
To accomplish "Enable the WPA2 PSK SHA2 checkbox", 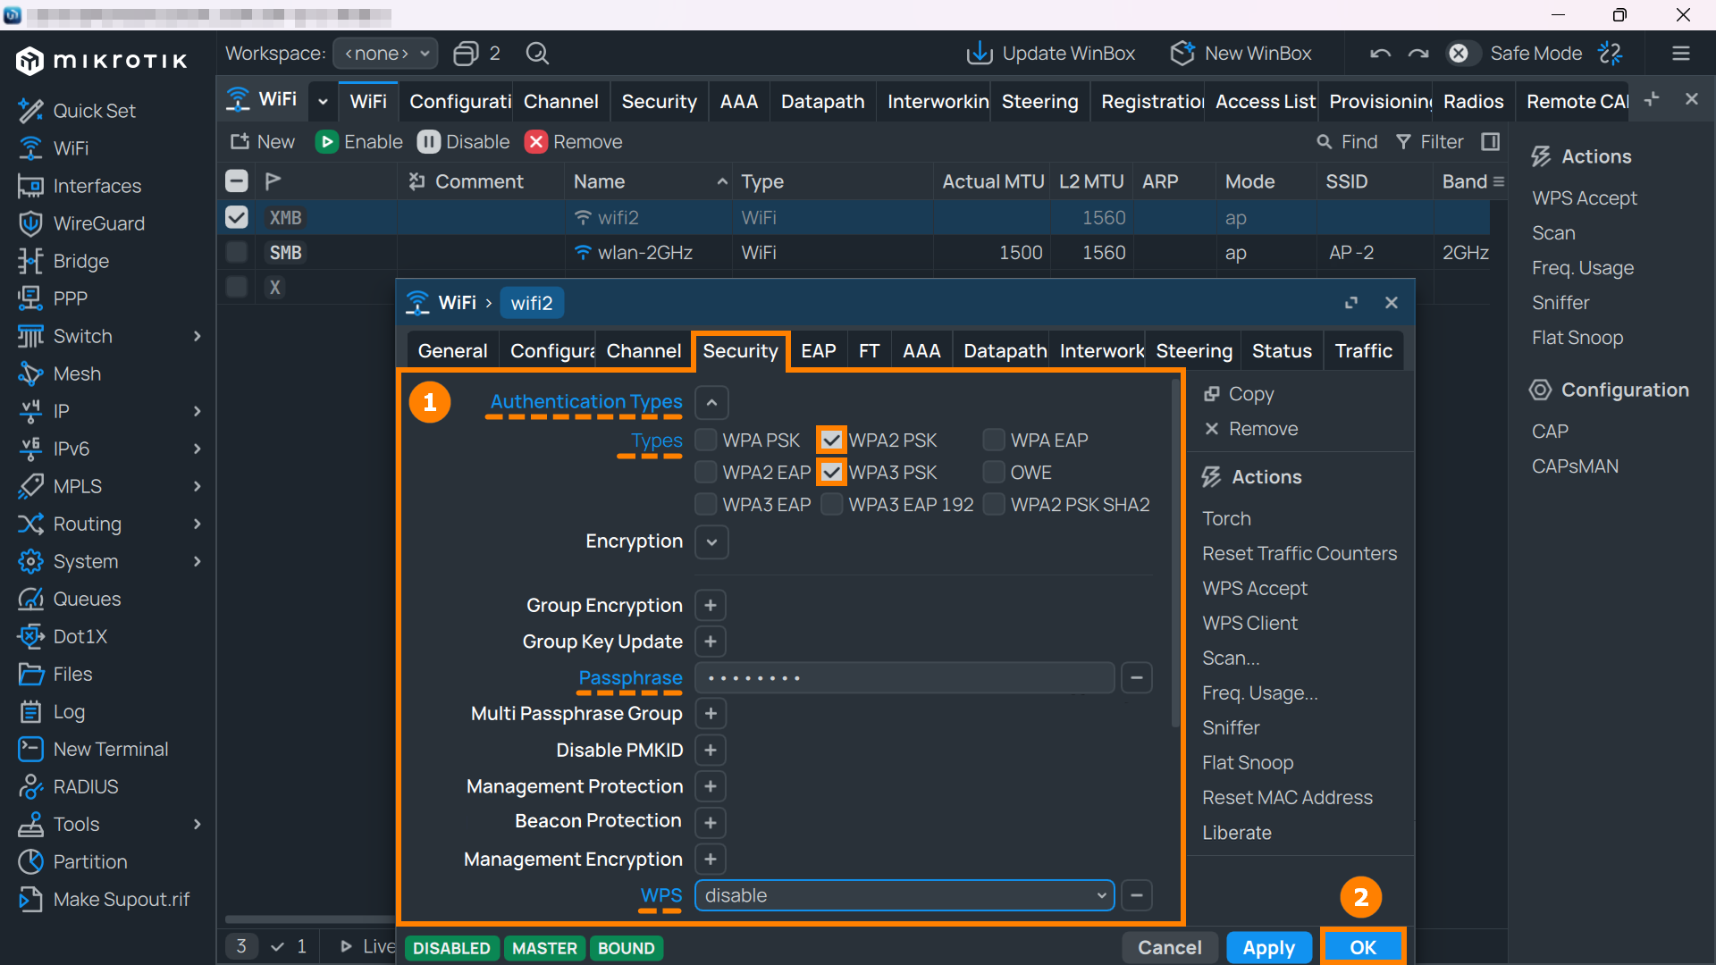I will tap(994, 504).
